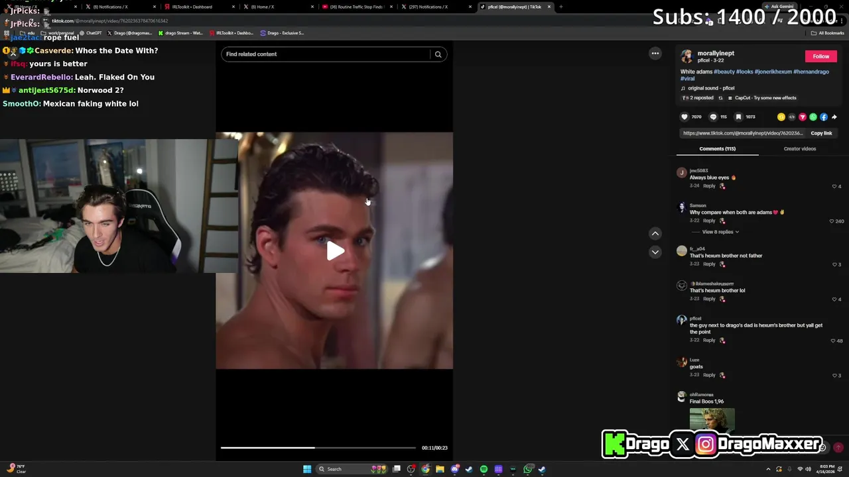
Task: Open a new browser tab
Action: (x=560, y=7)
